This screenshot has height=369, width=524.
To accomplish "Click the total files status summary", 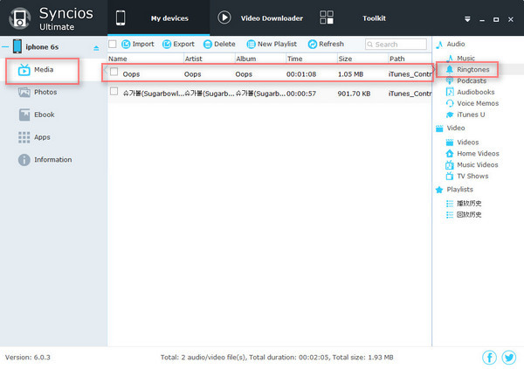I will pos(277,358).
